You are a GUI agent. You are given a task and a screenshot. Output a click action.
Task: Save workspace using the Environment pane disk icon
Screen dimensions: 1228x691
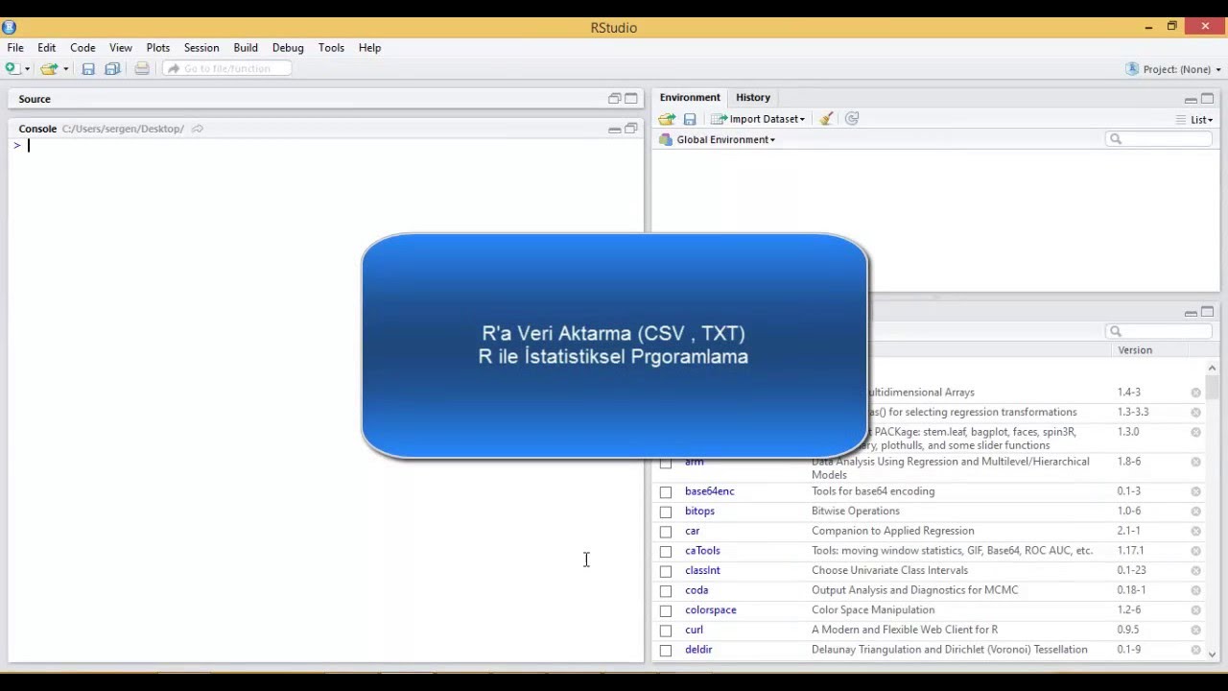[x=690, y=119]
